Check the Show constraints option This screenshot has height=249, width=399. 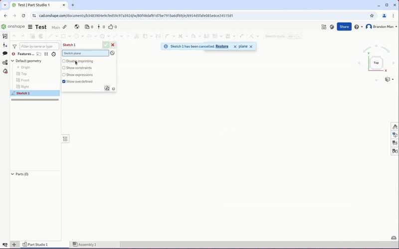[x=64, y=68]
